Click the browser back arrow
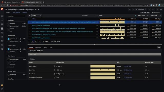Viewport: 164px width, 92px height. (x=2, y=5)
